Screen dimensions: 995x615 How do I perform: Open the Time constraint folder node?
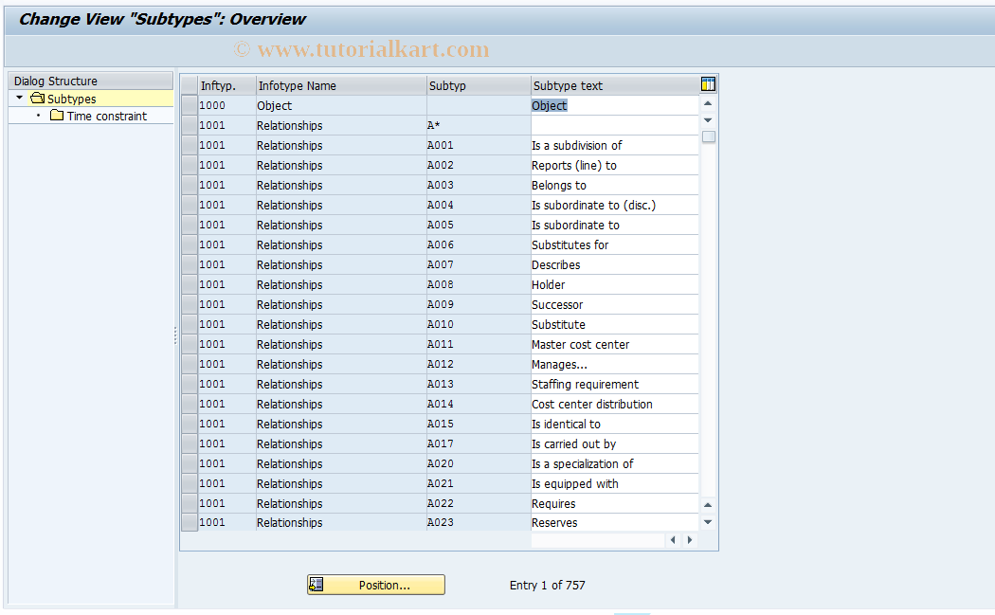(x=106, y=116)
